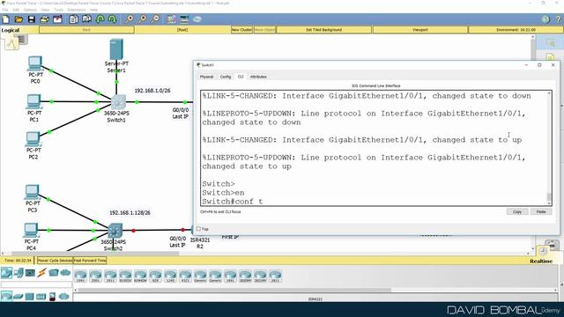Image resolution: width=564 pixels, height=317 pixels.
Task: Click the workspace horizontal scrollbar
Action: coord(95,254)
